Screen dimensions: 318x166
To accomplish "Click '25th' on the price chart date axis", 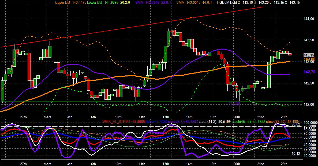I will click(284, 117).
